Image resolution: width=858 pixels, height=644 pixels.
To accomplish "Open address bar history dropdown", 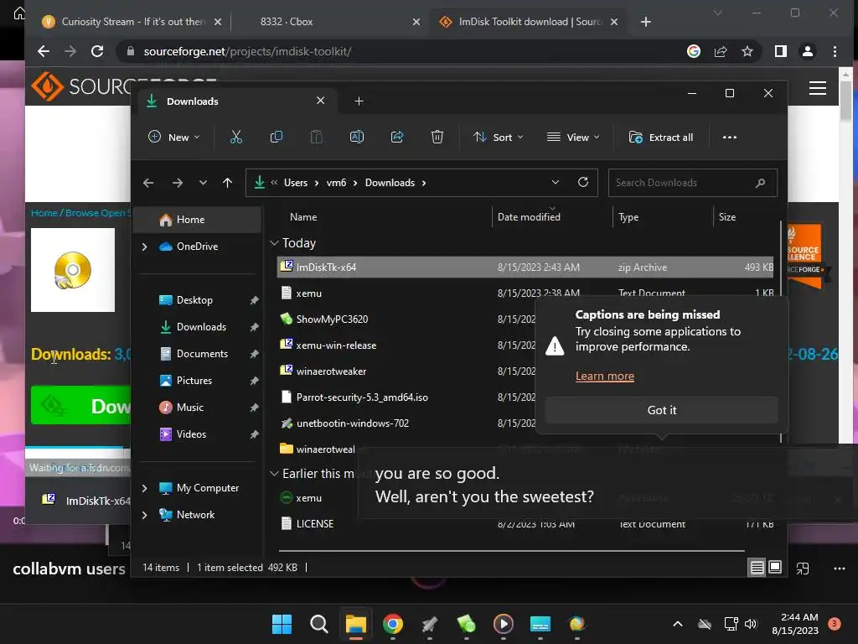I will click(556, 182).
